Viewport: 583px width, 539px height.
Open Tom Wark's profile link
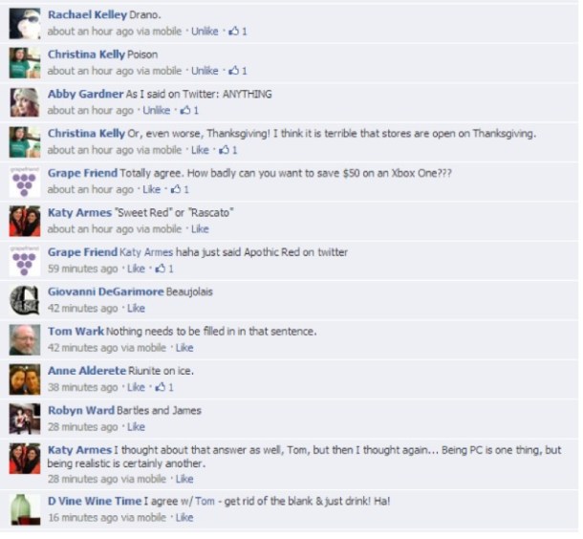(76, 332)
